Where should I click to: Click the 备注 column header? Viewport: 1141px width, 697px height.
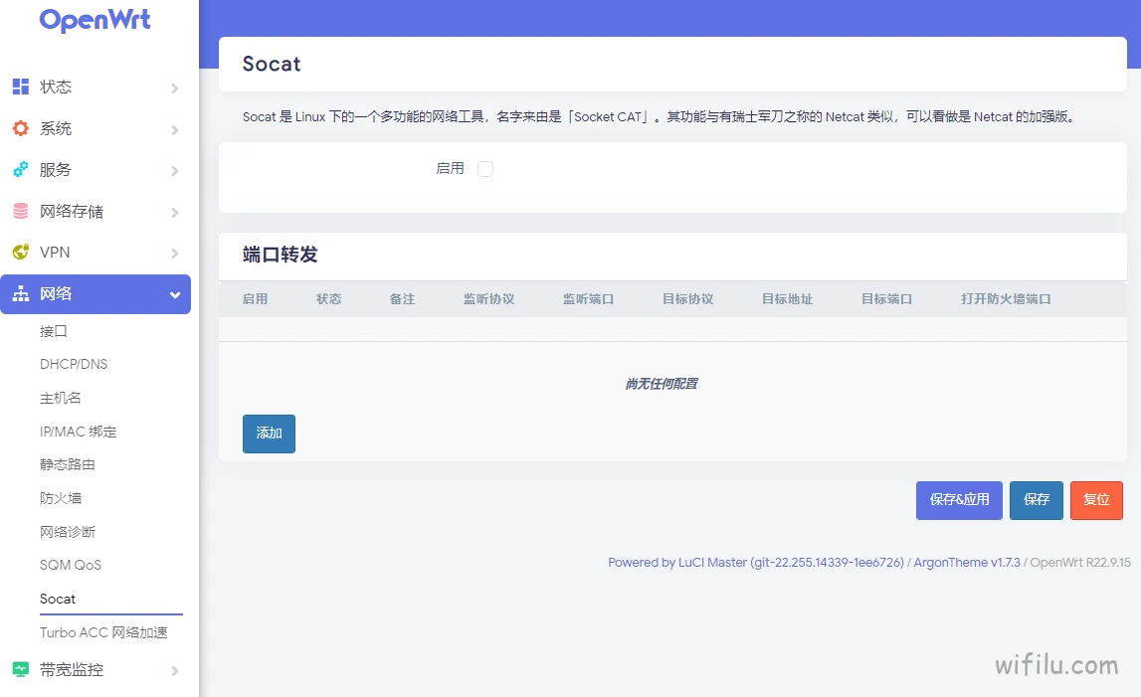(403, 299)
